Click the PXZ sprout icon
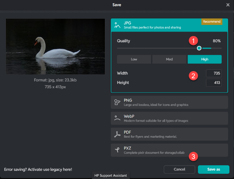This screenshot has height=179, width=234. pyautogui.click(x=117, y=150)
